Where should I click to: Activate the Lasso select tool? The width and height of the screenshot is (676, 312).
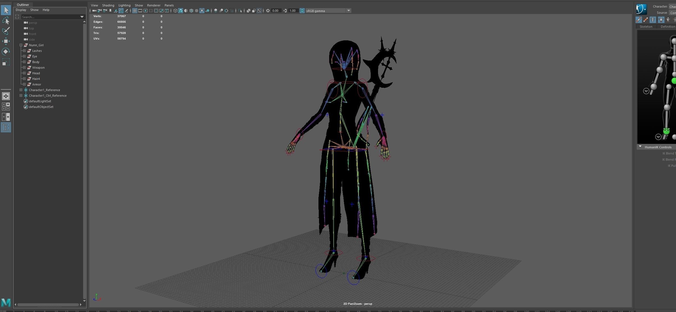coord(6,21)
